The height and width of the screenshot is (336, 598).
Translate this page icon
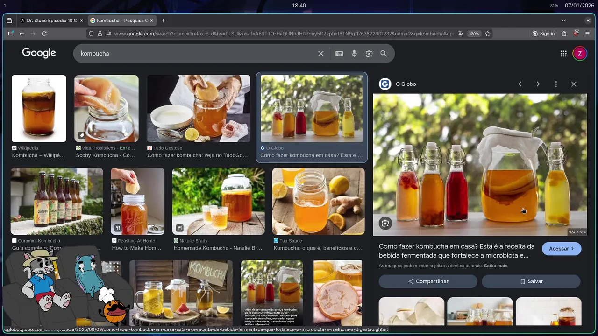pyautogui.click(x=461, y=34)
